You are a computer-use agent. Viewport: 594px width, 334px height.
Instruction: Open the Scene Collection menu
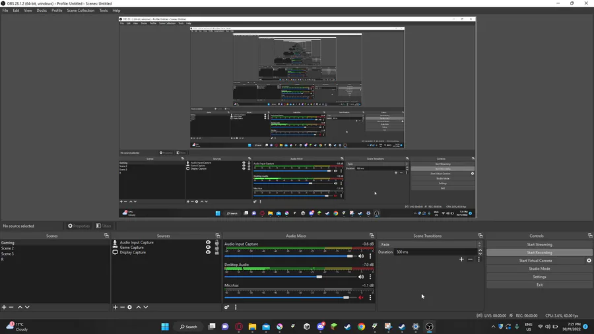tap(81, 11)
